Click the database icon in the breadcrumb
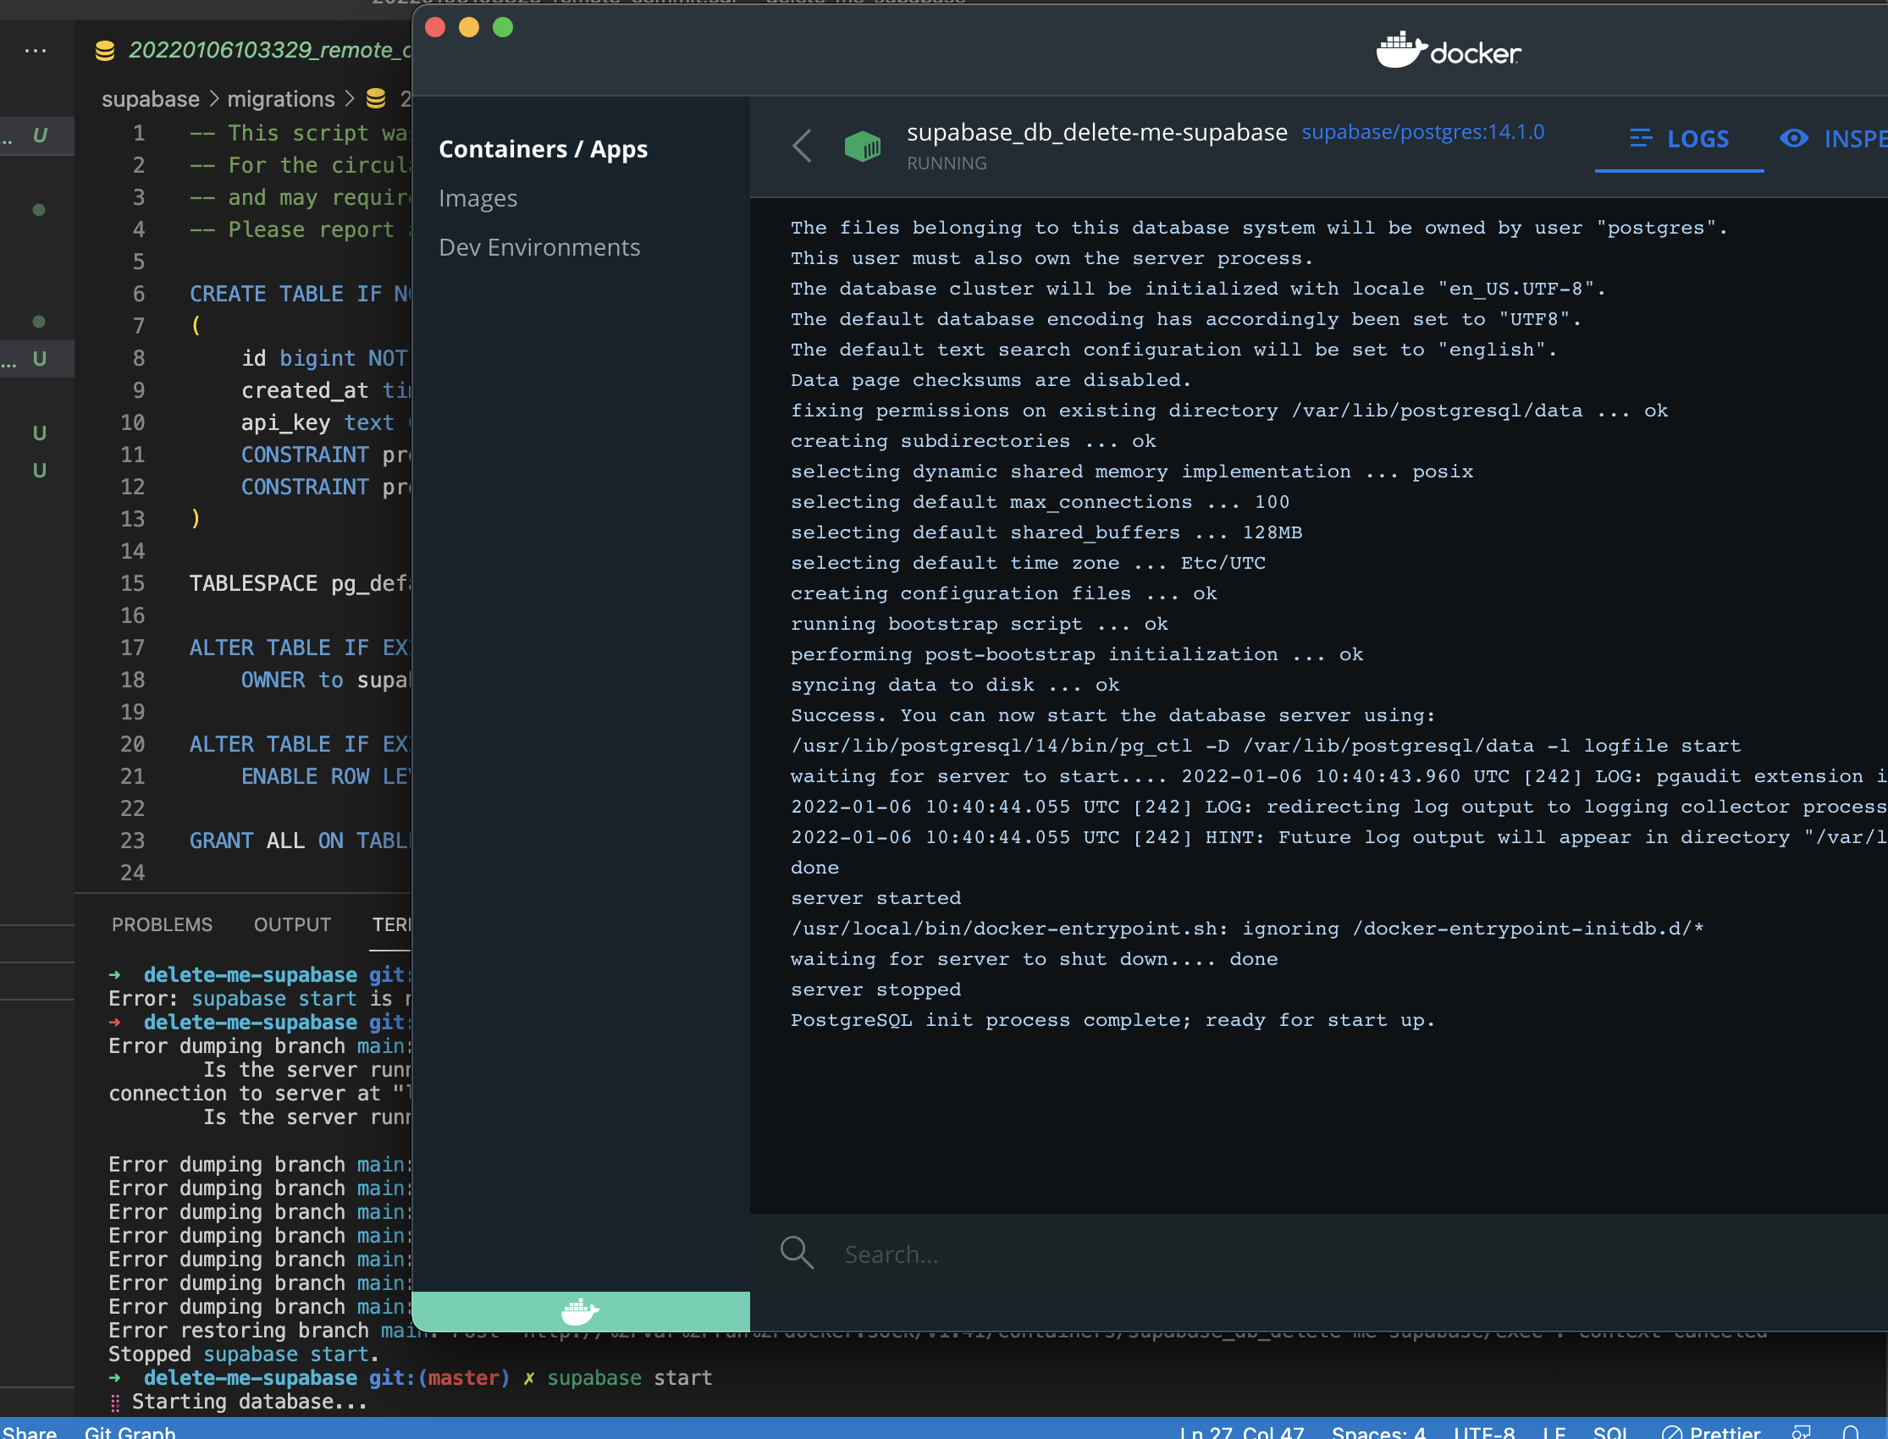Screen dimensions: 1888x1439 point(375,98)
